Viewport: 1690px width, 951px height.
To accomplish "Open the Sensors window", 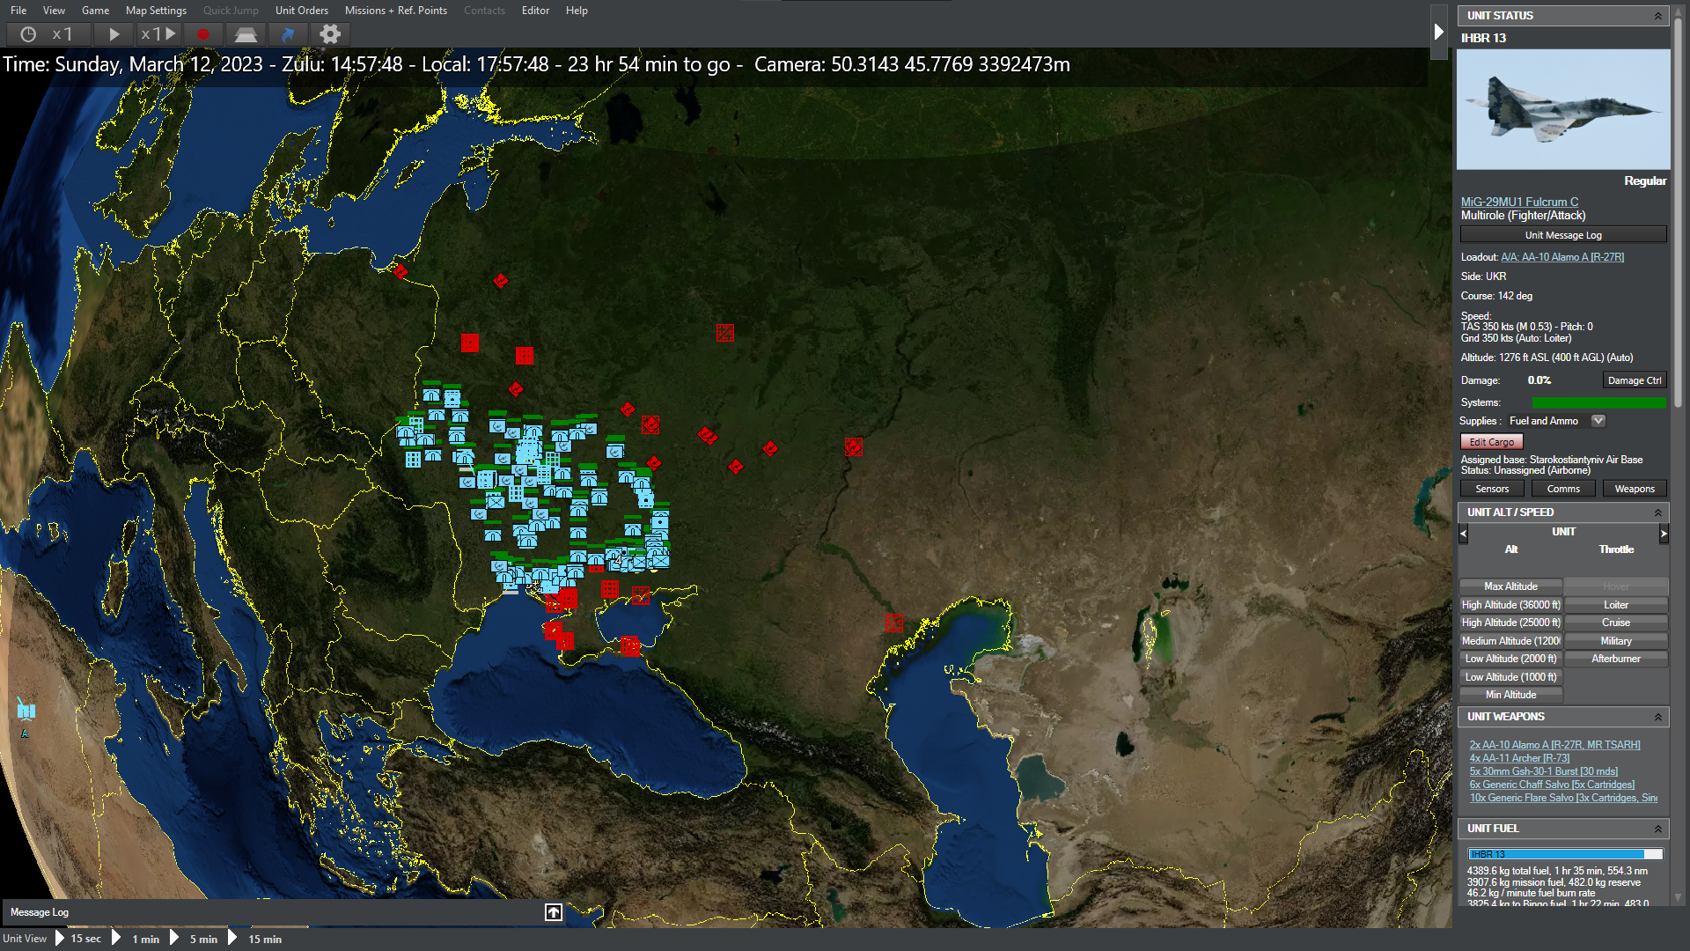I will [x=1492, y=489].
